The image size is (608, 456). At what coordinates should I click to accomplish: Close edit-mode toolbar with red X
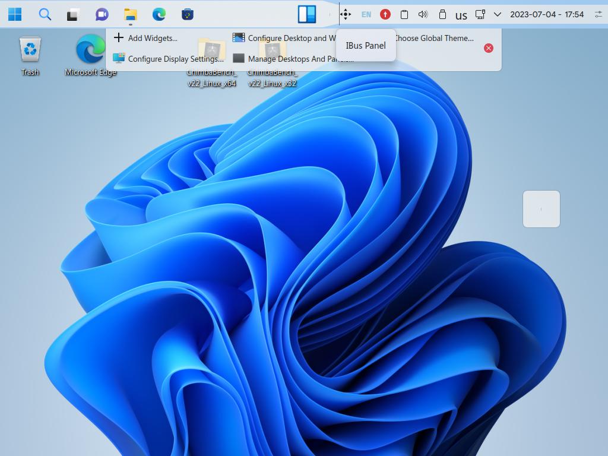coord(489,48)
